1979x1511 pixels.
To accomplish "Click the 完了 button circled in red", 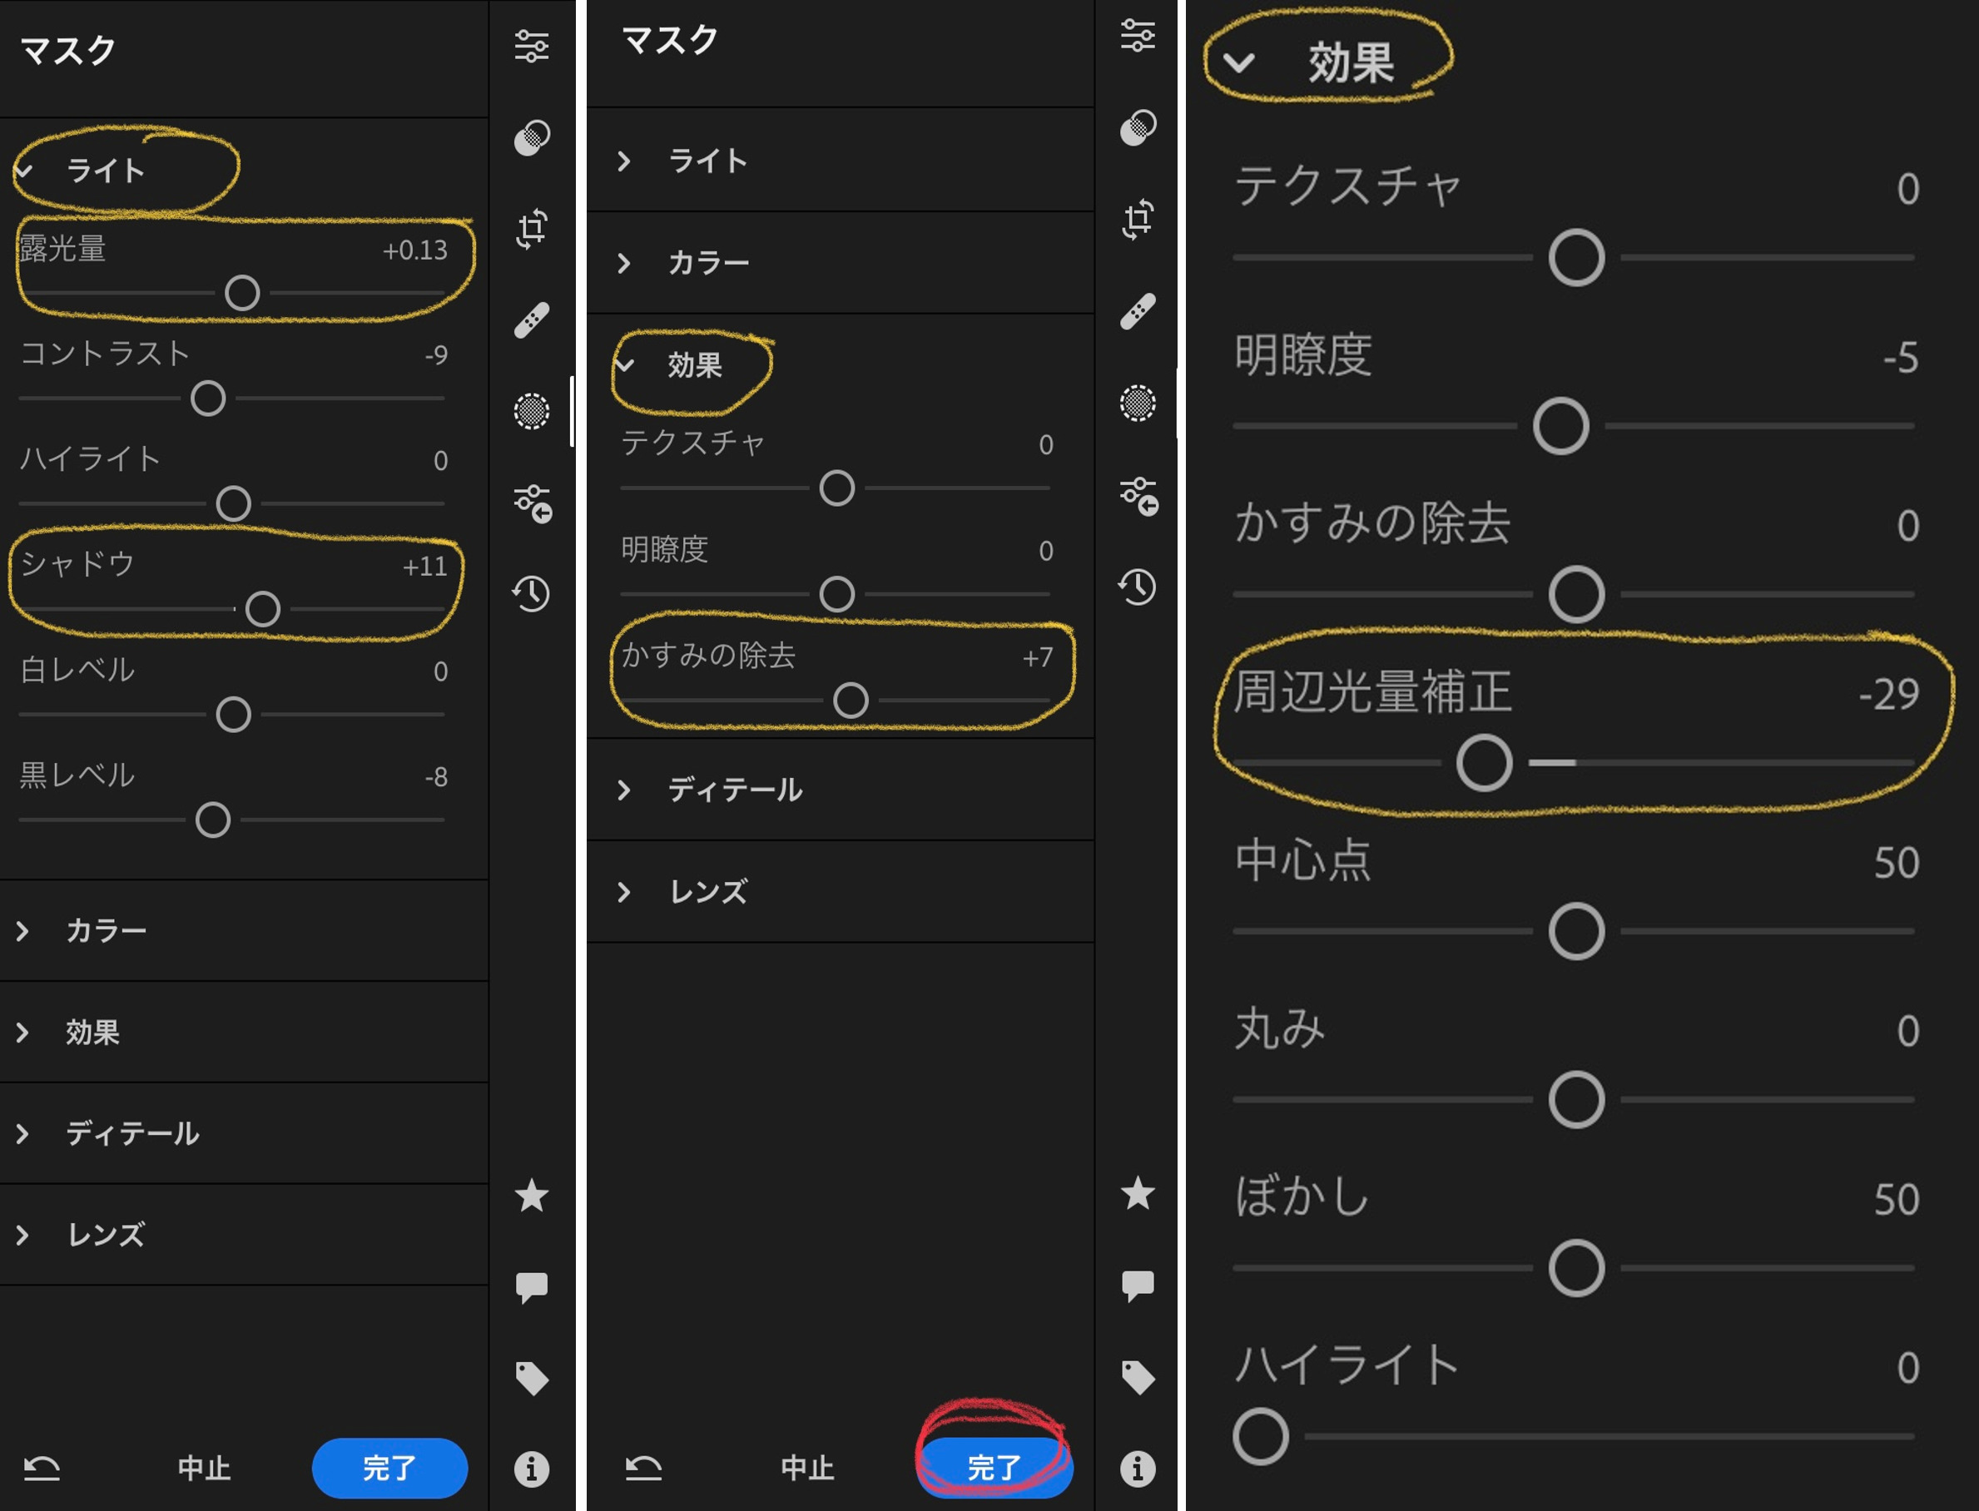I will pyautogui.click(x=994, y=1468).
